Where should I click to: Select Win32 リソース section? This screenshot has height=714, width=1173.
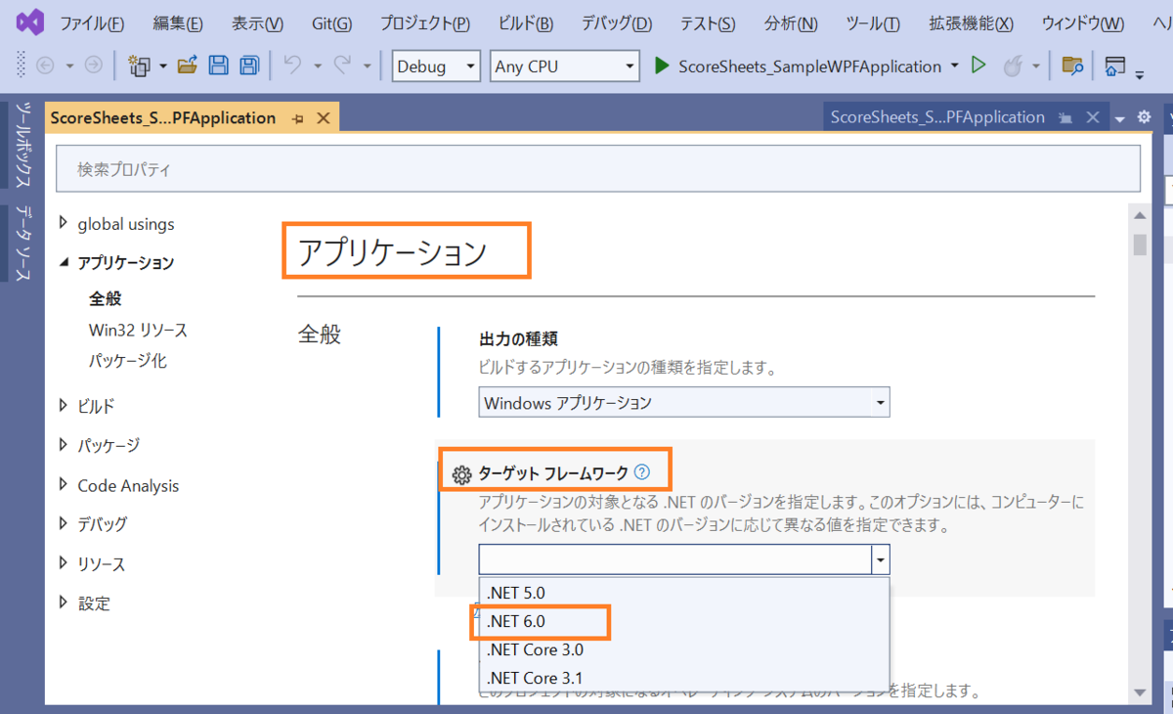pyautogui.click(x=138, y=331)
